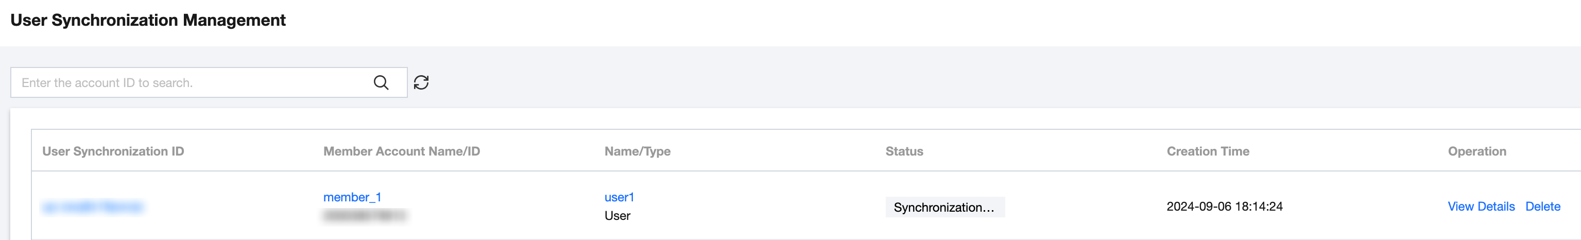Screen dimensions: 1581x240
Task: Click the Creation Time column header
Action: click(1207, 151)
